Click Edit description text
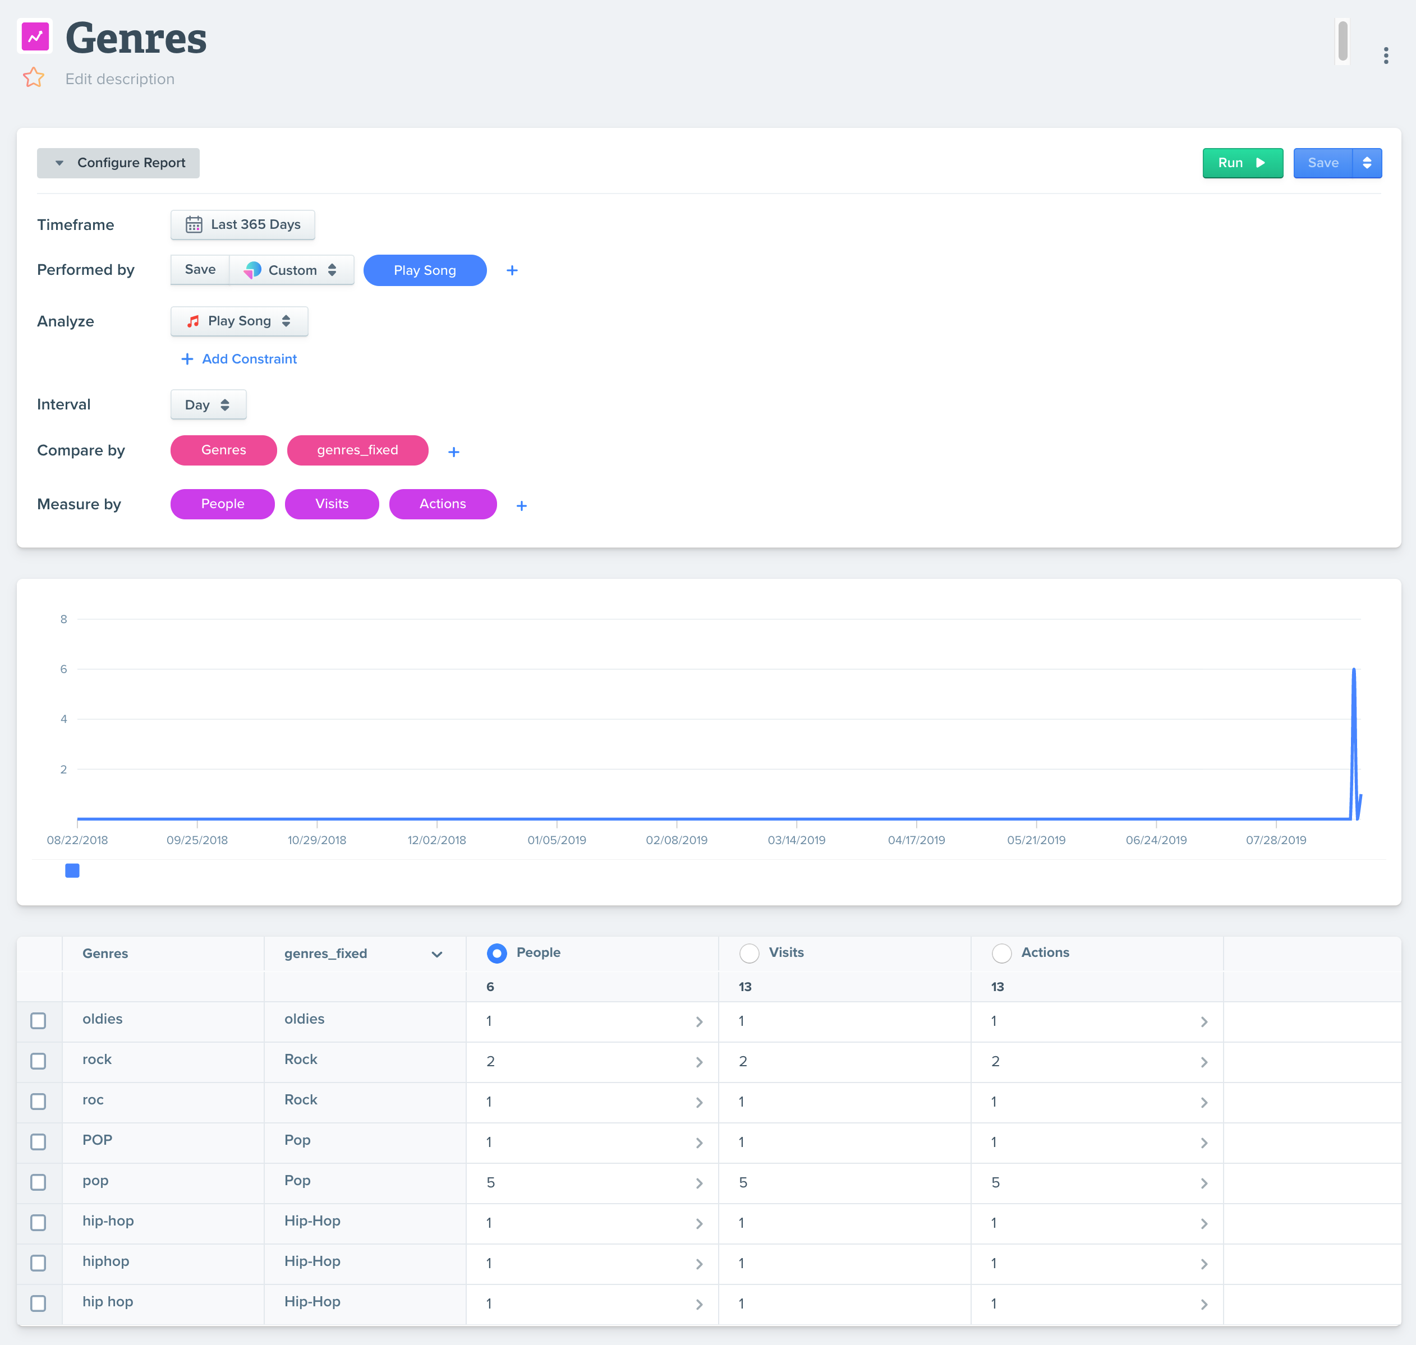The image size is (1416, 1345). tap(119, 79)
